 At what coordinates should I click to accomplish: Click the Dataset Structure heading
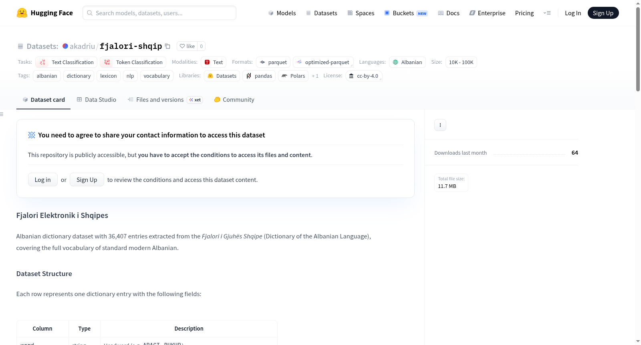coord(44,274)
